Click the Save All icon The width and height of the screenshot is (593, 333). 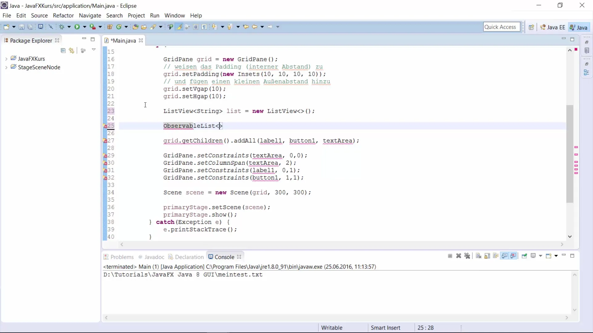click(x=30, y=27)
